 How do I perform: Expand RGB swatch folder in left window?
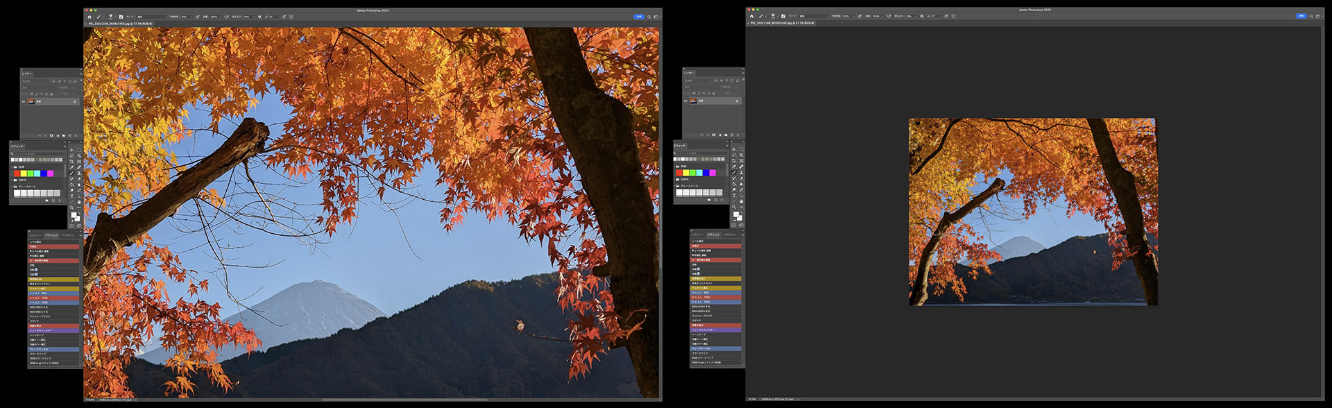(12, 167)
